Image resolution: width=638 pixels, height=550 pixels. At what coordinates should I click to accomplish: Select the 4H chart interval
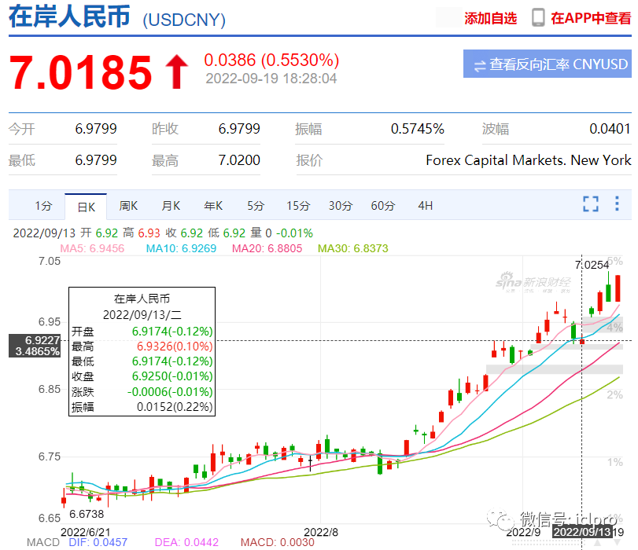[426, 206]
